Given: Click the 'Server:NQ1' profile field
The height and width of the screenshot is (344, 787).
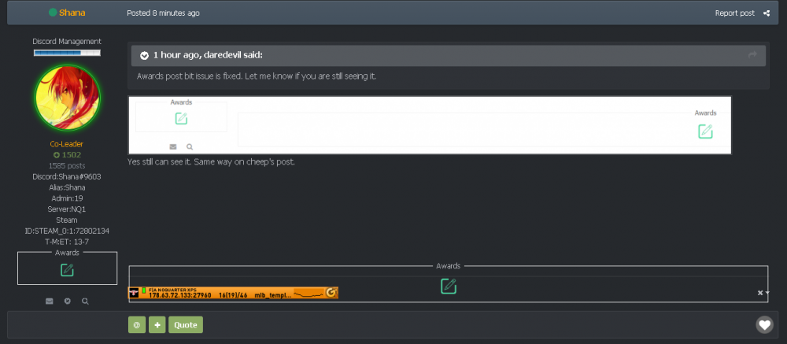Looking at the screenshot, I should 67,209.
